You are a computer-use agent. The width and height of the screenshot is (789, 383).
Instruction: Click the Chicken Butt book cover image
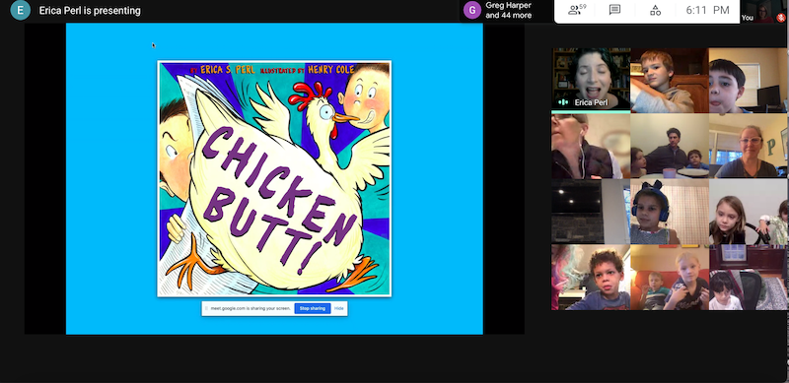click(x=274, y=178)
